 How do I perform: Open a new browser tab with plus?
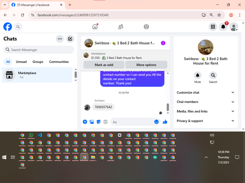click(70, 5)
